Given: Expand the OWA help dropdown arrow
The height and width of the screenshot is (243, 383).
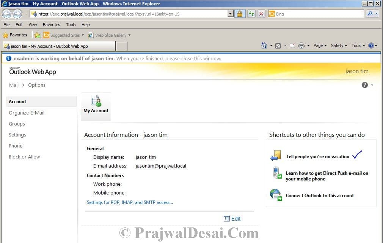Looking at the screenshot, I should coord(372,85).
